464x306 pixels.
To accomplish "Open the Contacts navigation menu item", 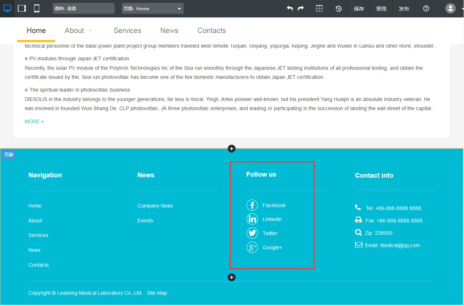I will [x=211, y=31].
